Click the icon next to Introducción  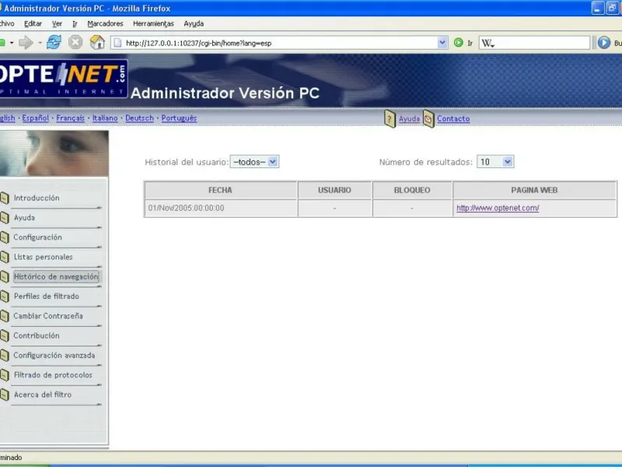pos(5,198)
